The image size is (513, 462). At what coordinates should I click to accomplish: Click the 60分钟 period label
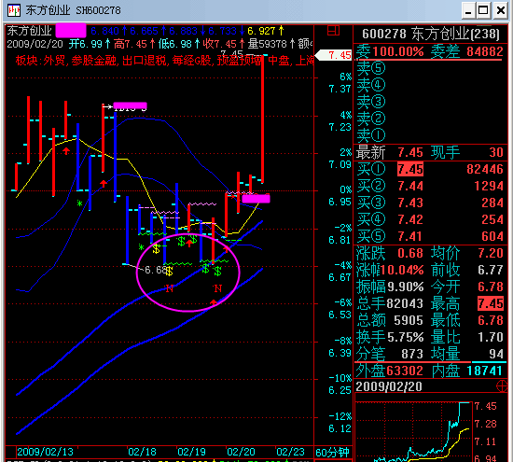pyautogui.click(x=332, y=453)
